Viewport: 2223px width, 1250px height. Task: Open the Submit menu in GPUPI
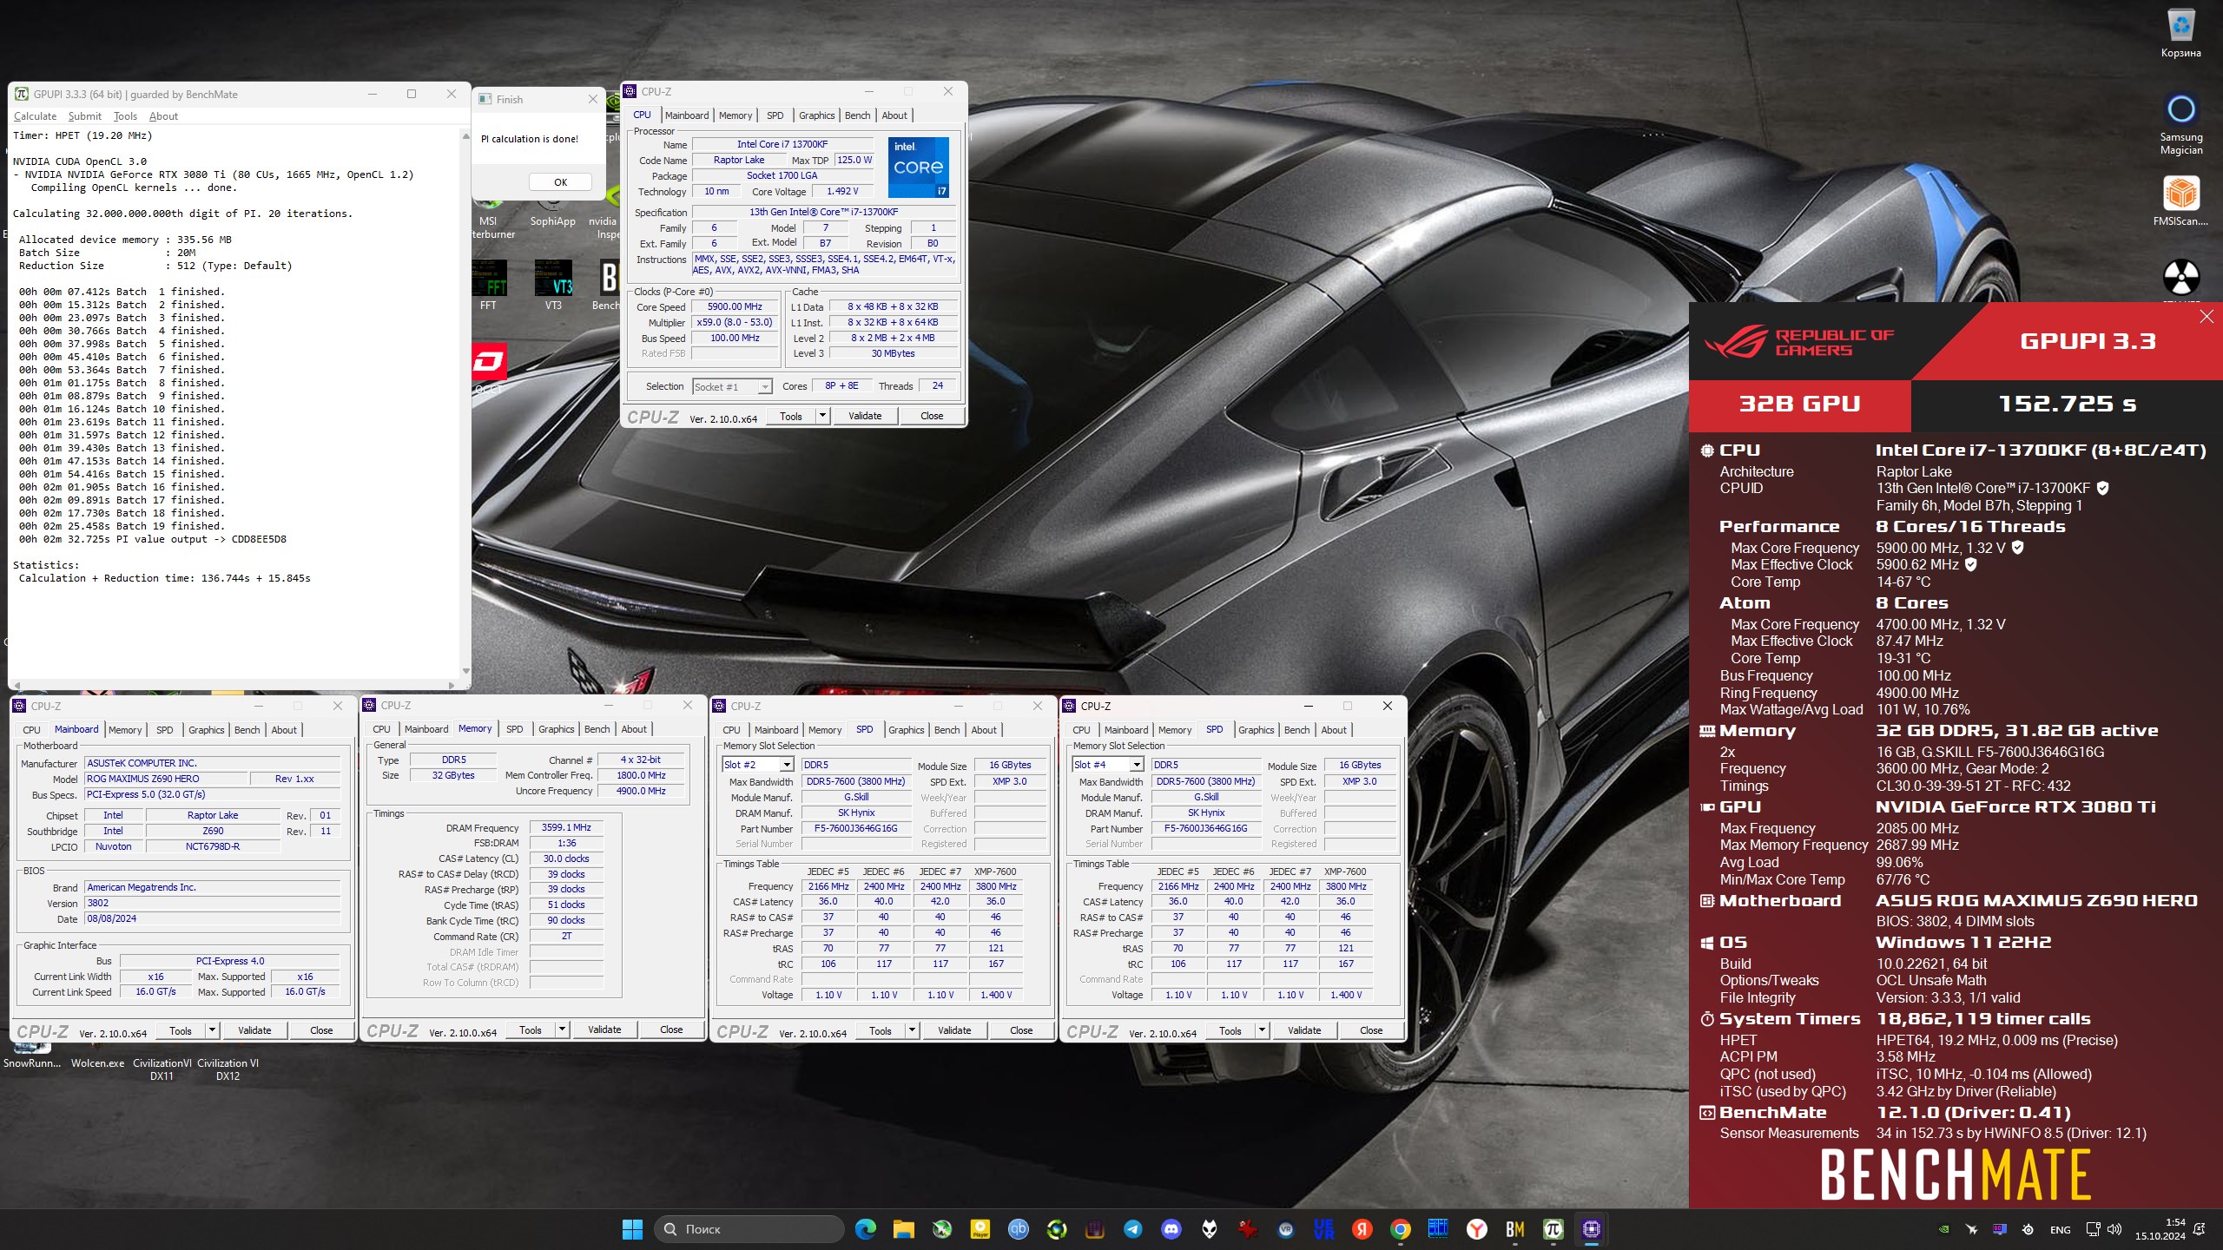tap(84, 115)
